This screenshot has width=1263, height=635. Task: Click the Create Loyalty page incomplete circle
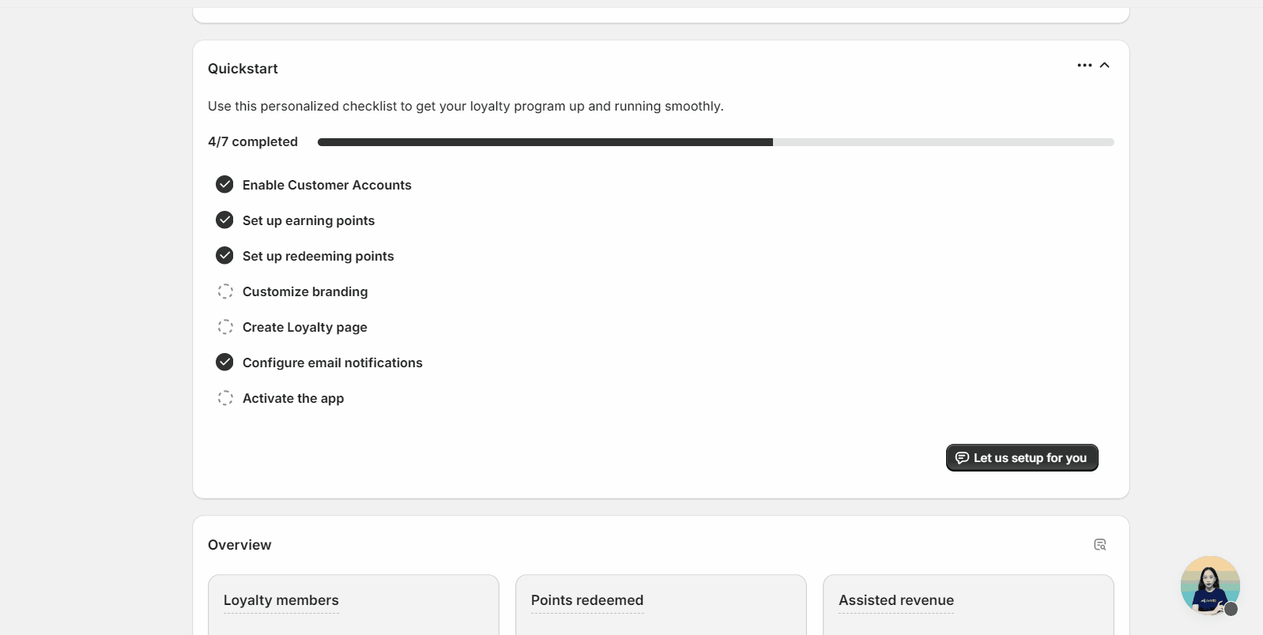pos(225,327)
